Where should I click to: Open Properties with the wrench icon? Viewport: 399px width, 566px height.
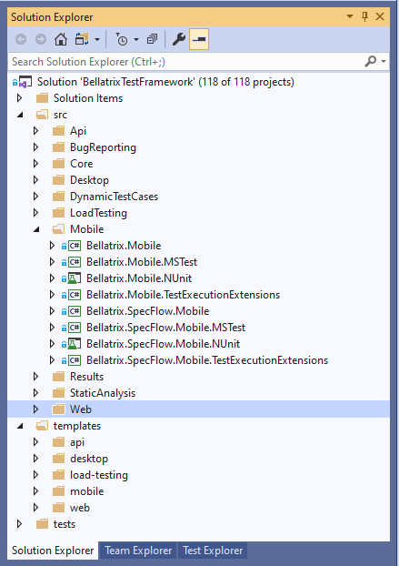pyautogui.click(x=179, y=39)
